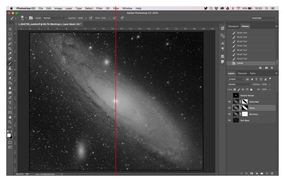
Task: Hide the Star Base layer
Action: [229, 120]
